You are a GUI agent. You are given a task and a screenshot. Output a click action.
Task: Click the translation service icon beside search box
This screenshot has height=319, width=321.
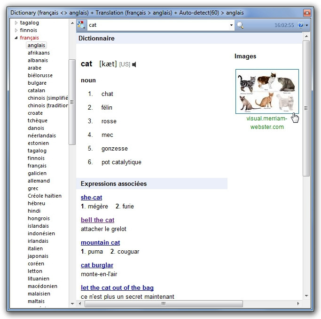click(x=81, y=25)
